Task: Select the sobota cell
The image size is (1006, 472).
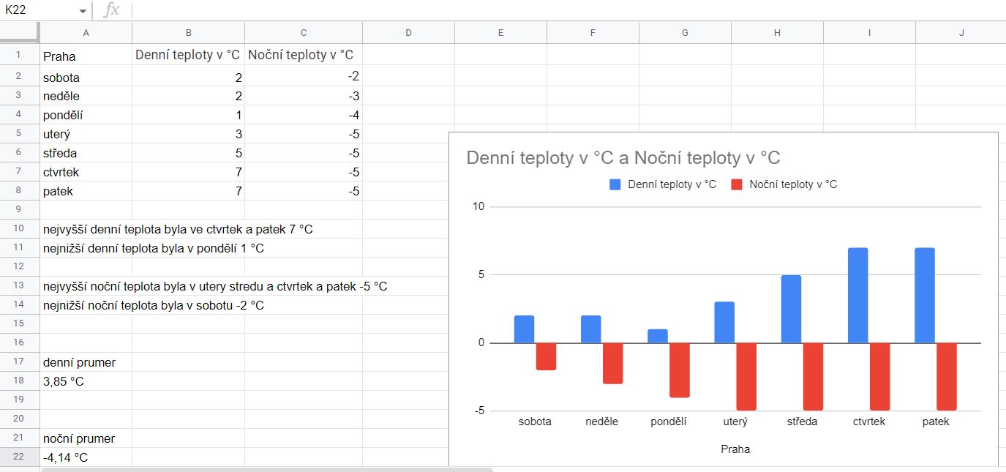Action: (x=86, y=77)
